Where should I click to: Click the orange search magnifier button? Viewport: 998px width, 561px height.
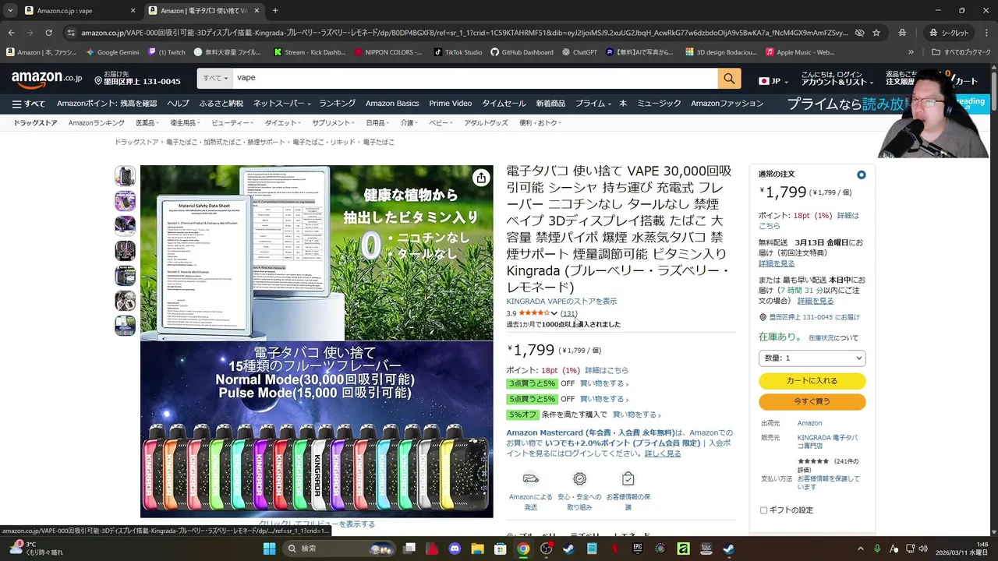coord(729,78)
